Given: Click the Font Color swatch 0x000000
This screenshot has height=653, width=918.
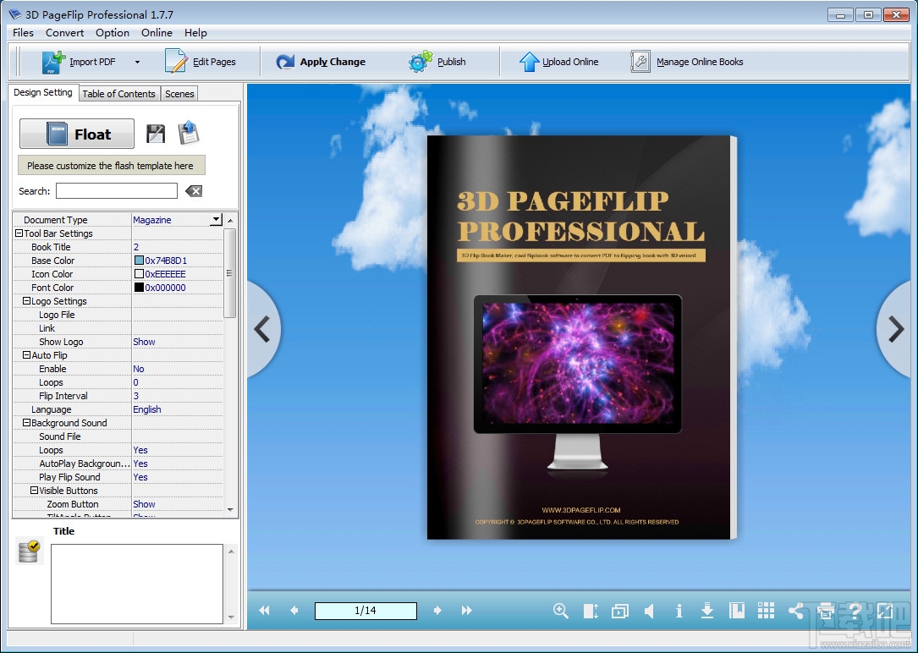Looking at the screenshot, I should [x=139, y=288].
